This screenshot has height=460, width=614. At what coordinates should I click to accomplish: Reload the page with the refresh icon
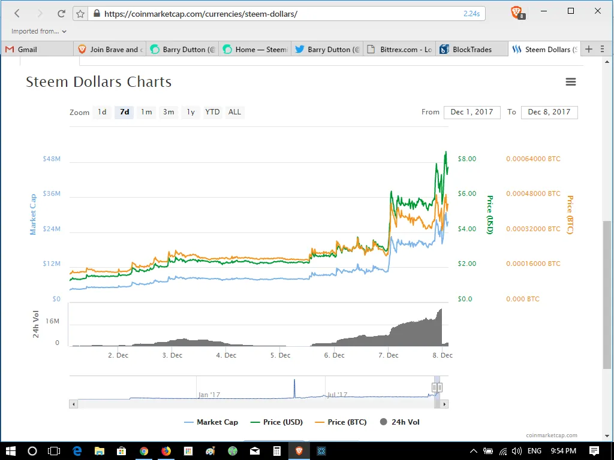[x=61, y=14]
